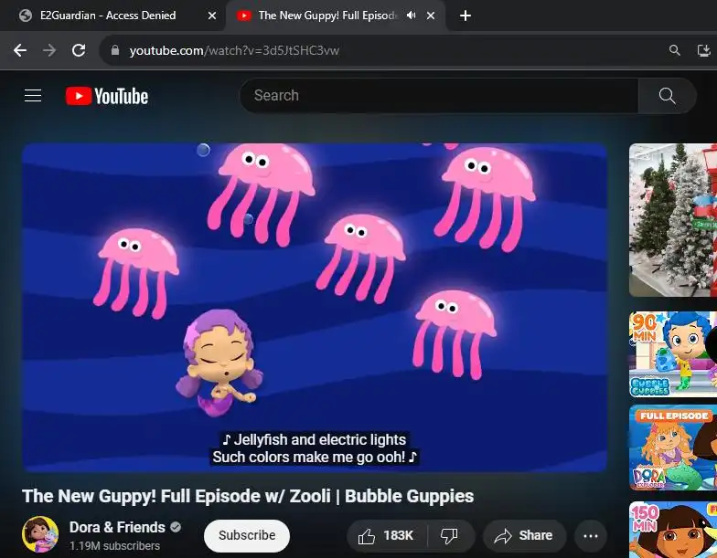Open the 90 MIN Bubble Guppies thumbnail
717x558 pixels.
(x=673, y=354)
